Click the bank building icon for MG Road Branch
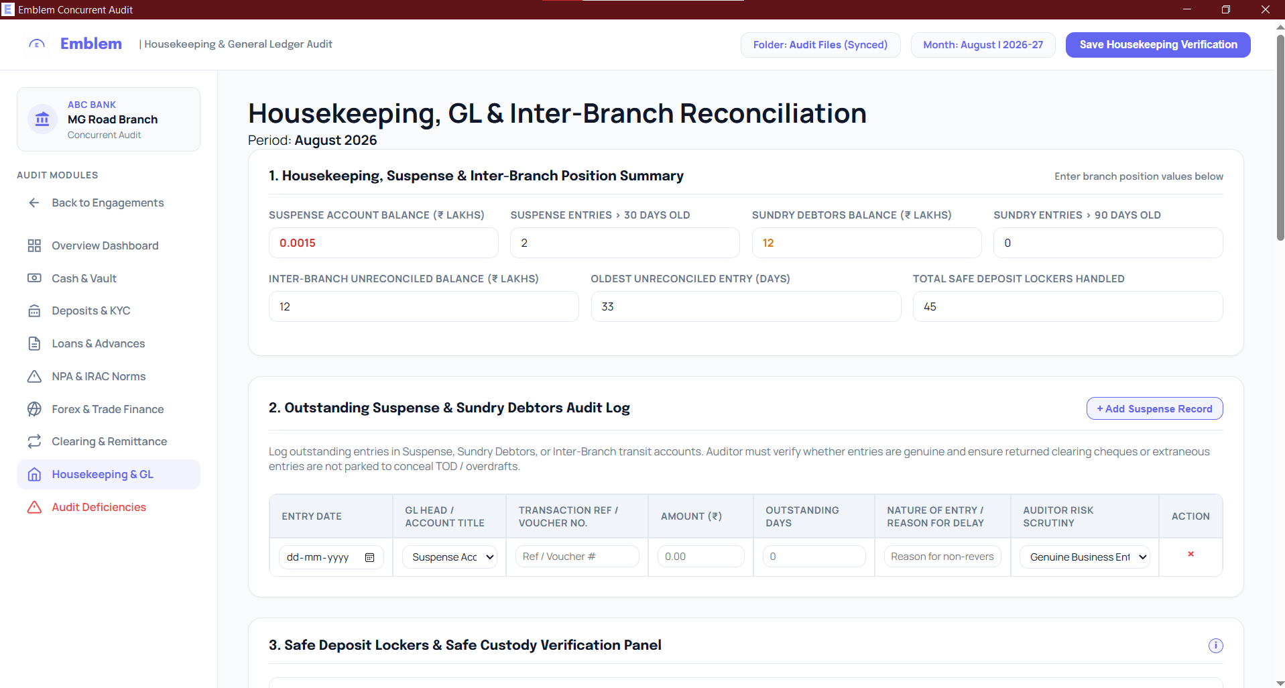 click(42, 119)
